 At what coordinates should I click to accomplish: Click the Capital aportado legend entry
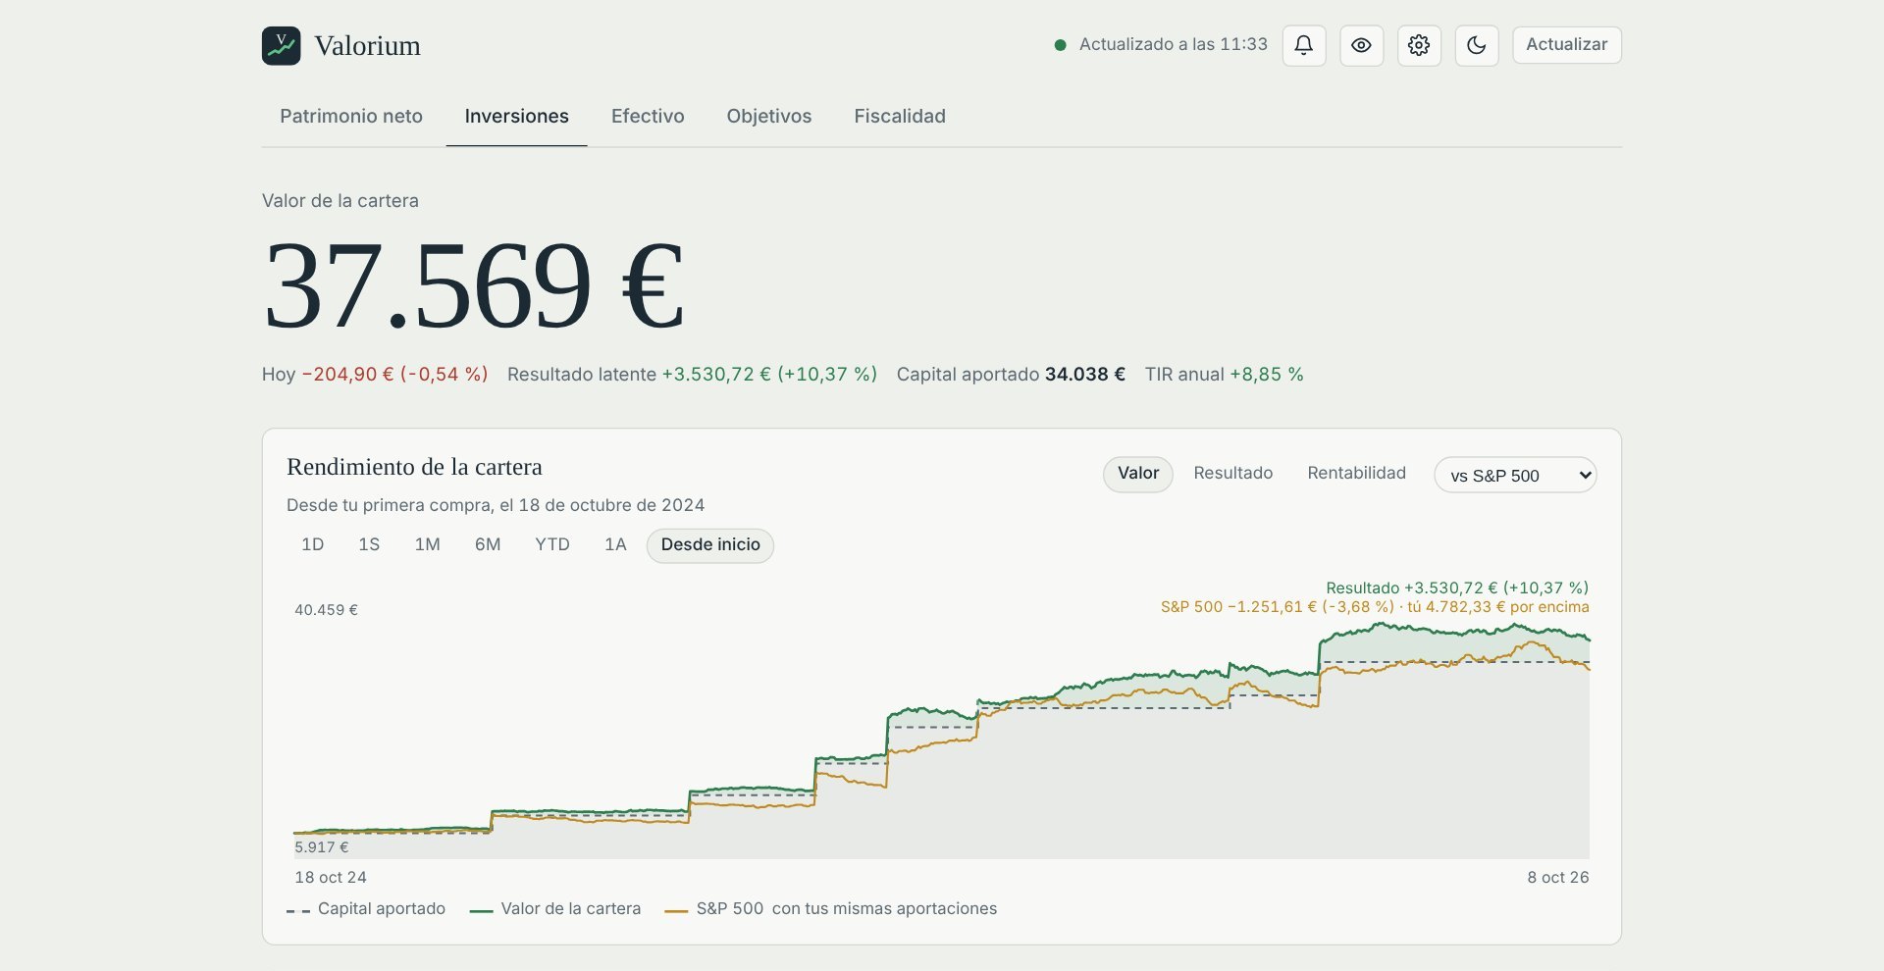(366, 909)
